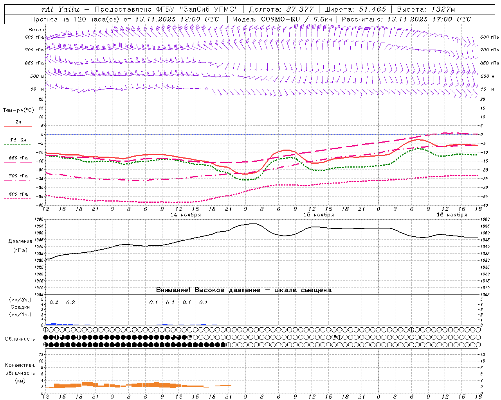Click the (мм/1ч.) precipitation unit label
The image size is (501, 400).
(20, 314)
